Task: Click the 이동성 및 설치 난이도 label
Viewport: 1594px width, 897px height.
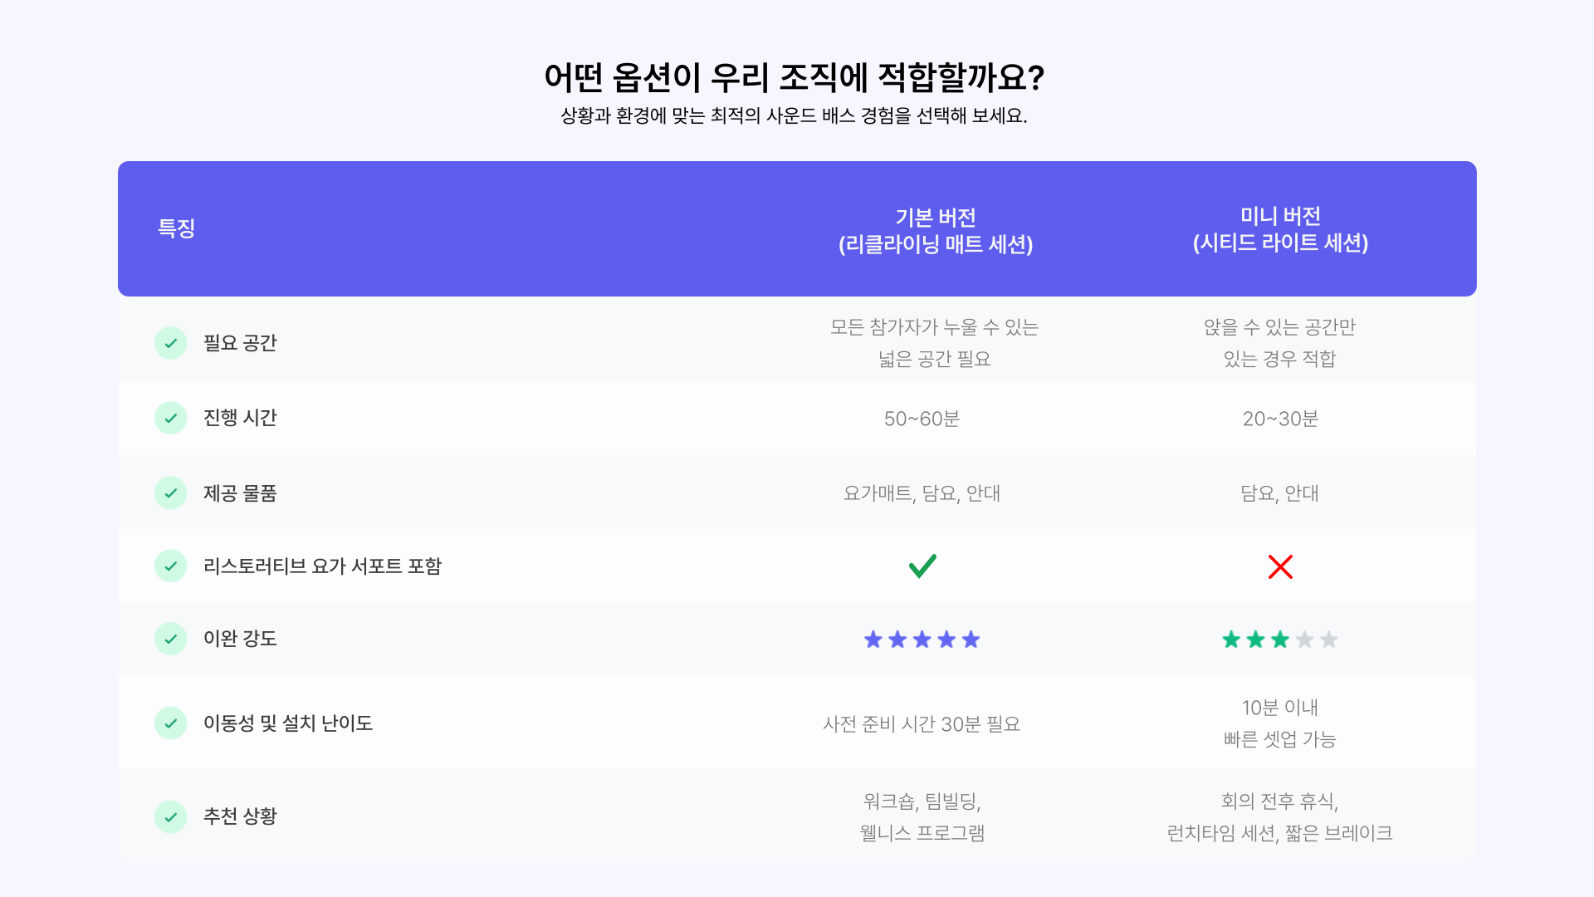Action: click(288, 723)
